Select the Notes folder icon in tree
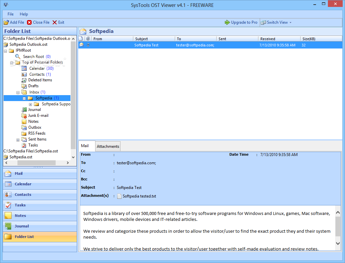The height and width of the screenshot is (263, 345). (24, 121)
